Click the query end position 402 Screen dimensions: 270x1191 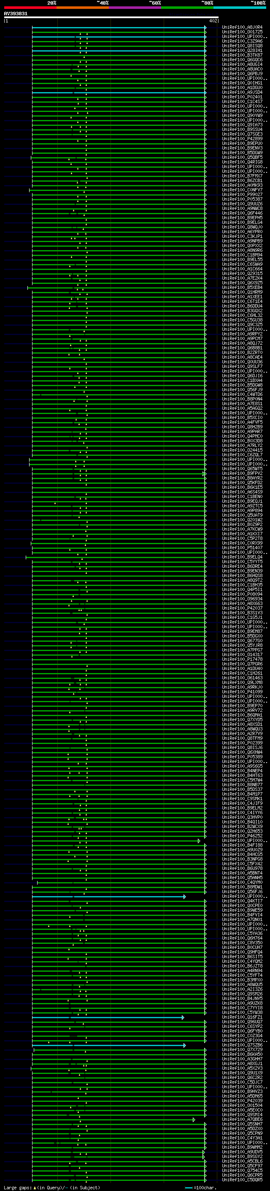click(213, 21)
